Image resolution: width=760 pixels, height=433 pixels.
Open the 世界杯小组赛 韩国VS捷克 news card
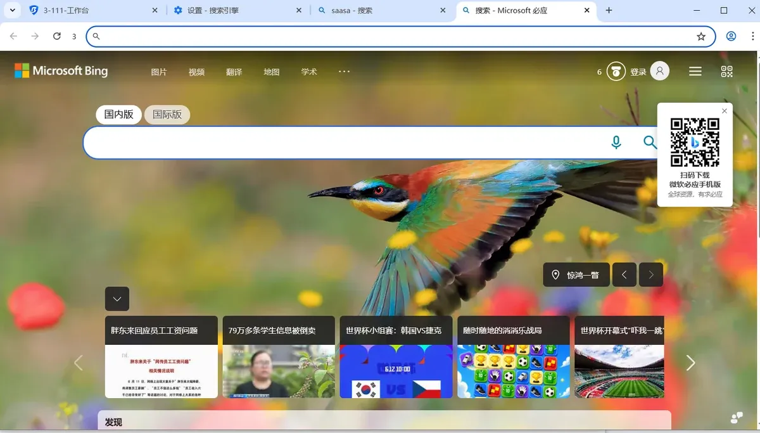[396, 357]
